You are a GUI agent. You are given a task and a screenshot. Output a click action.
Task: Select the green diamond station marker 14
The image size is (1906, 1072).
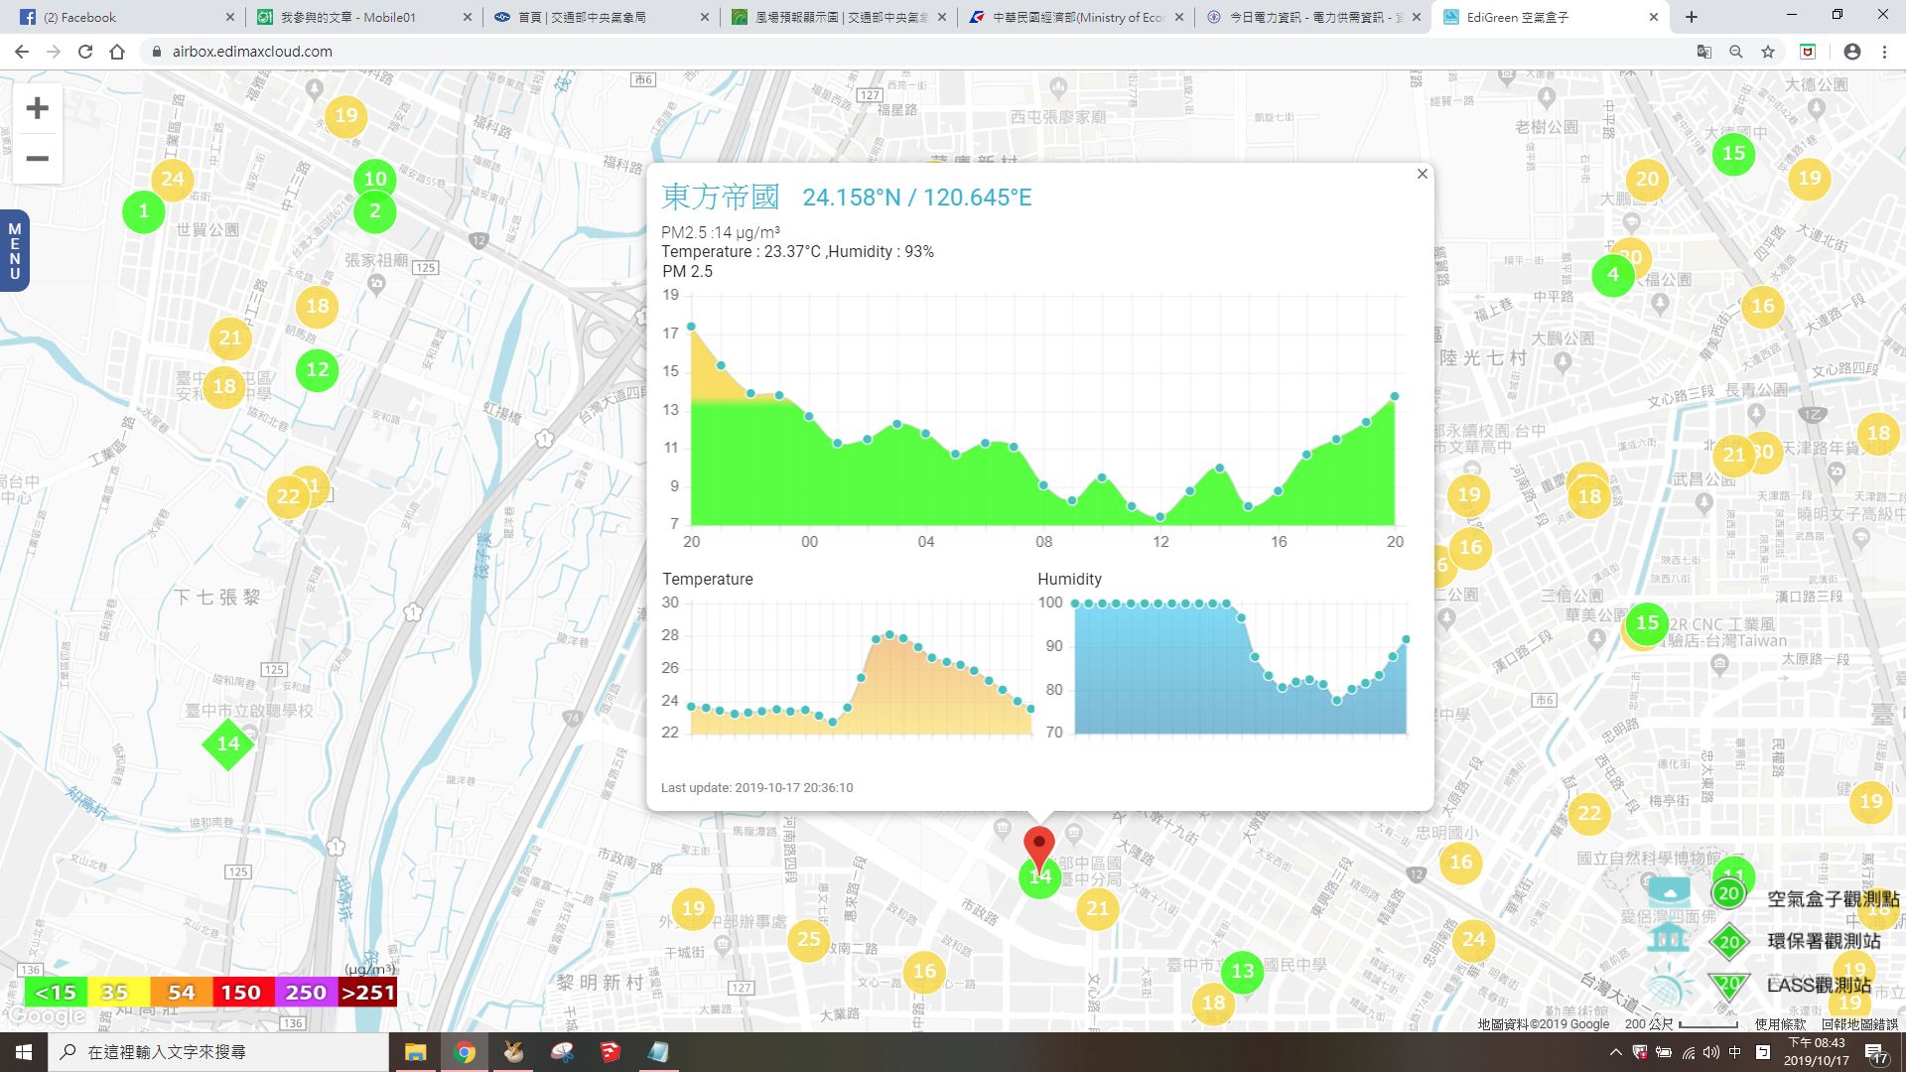click(x=228, y=743)
